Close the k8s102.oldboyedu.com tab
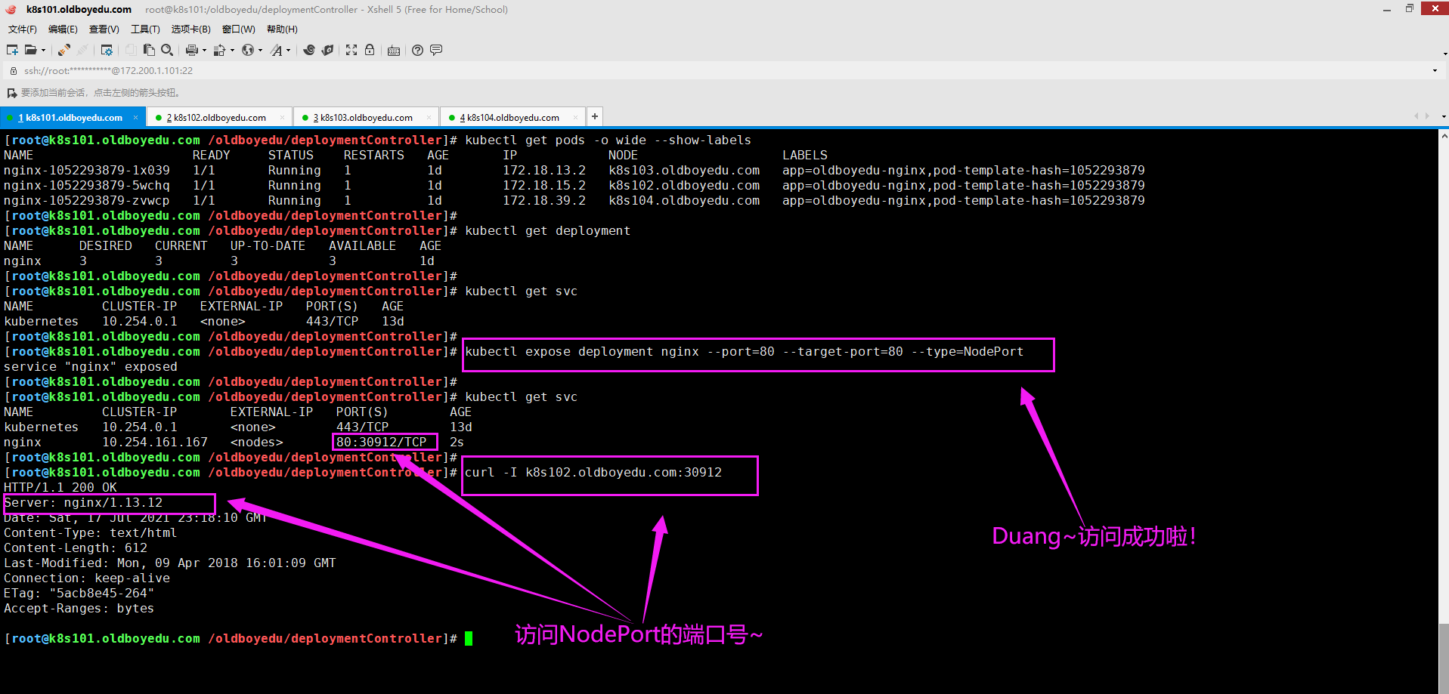 tap(282, 117)
